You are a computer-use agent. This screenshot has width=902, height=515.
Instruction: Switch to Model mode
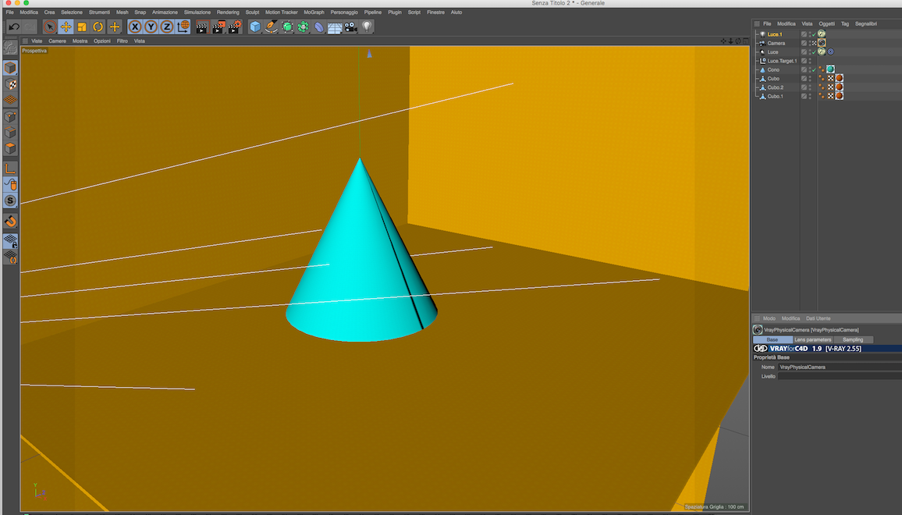tap(10, 68)
